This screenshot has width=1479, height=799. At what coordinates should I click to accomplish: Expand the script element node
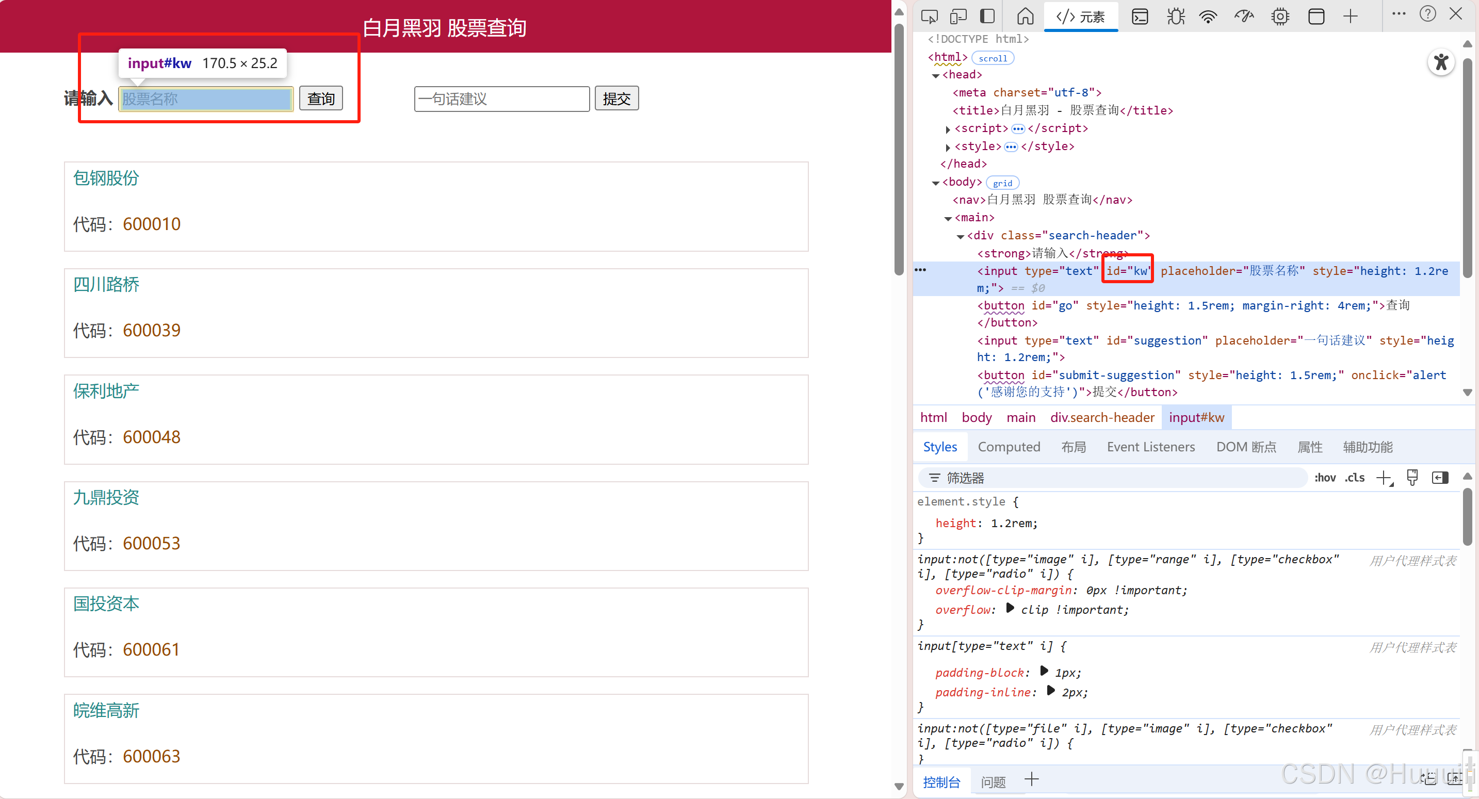click(x=948, y=129)
